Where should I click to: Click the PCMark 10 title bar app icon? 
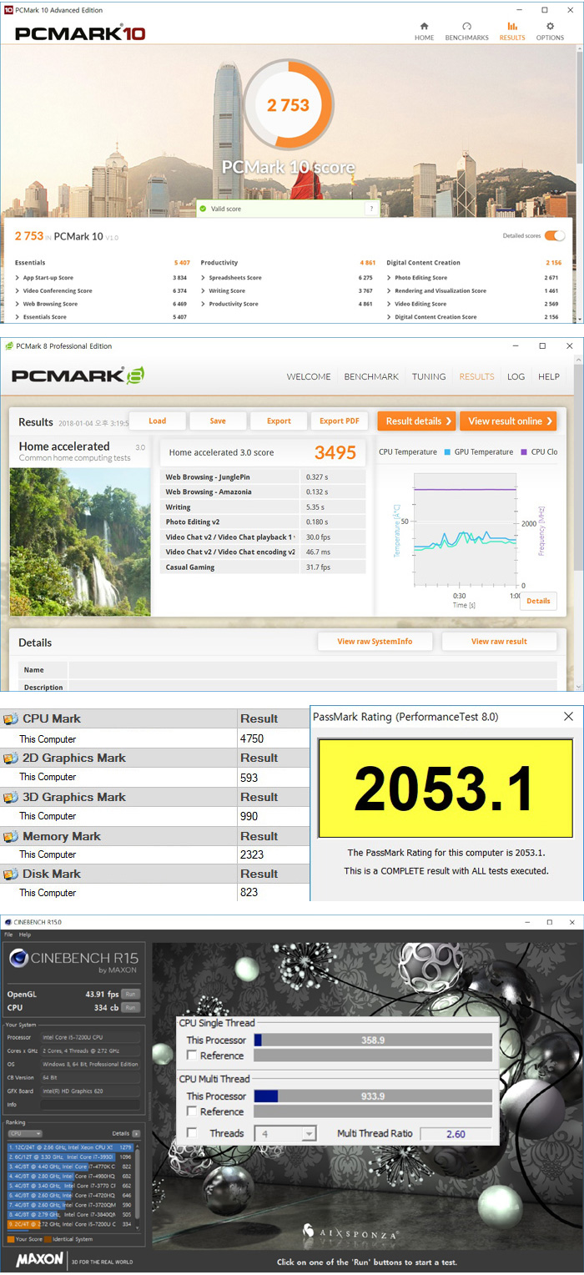(8, 10)
